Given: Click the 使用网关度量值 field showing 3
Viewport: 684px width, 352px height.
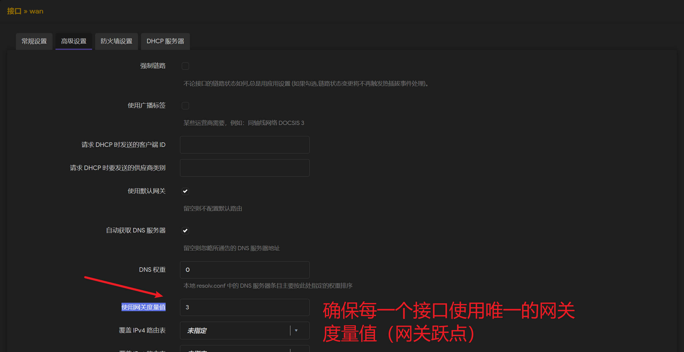Looking at the screenshot, I should [x=244, y=307].
